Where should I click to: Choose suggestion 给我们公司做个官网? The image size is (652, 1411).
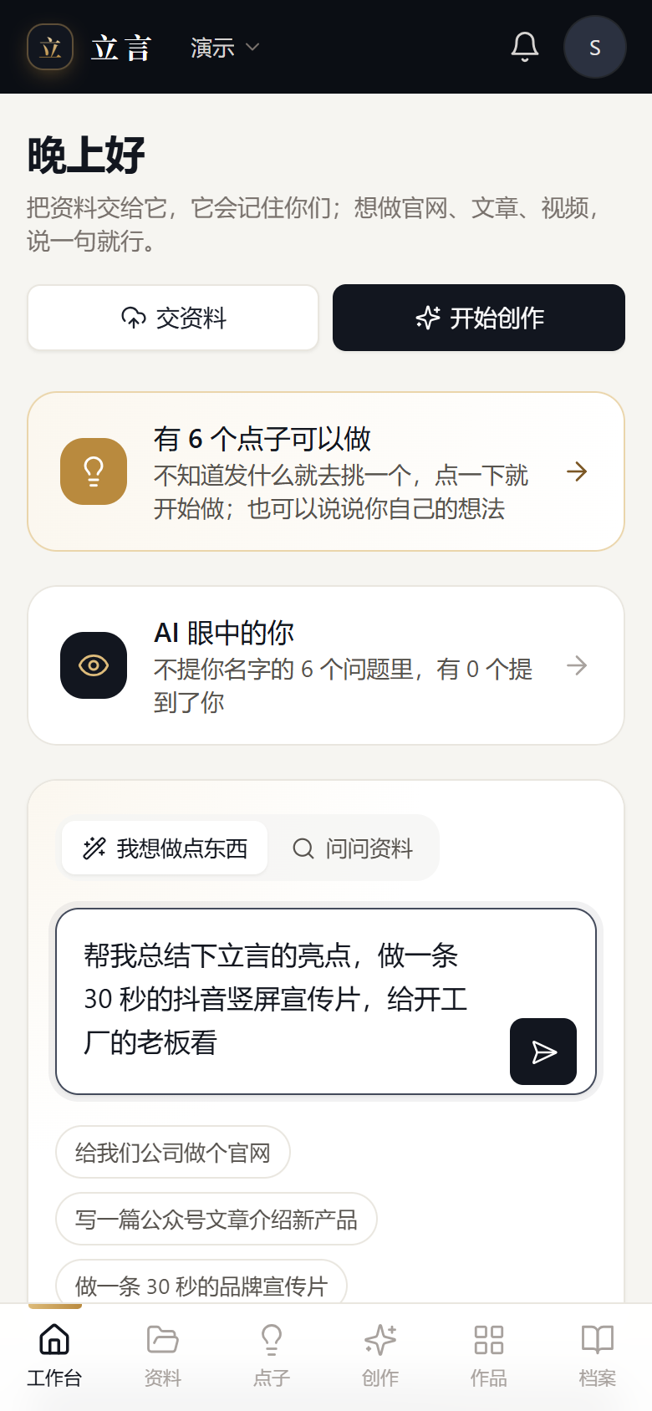pos(173,1153)
